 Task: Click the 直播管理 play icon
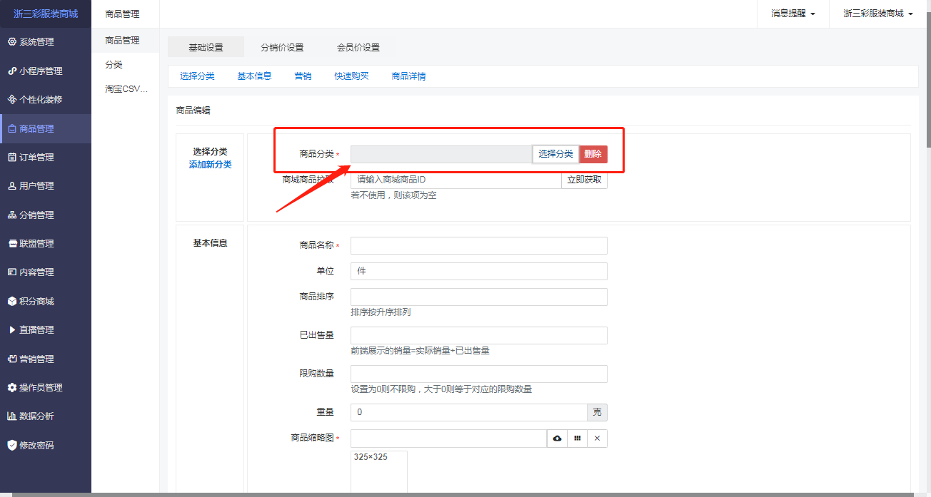pyautogui.click(x=12, y=329)
